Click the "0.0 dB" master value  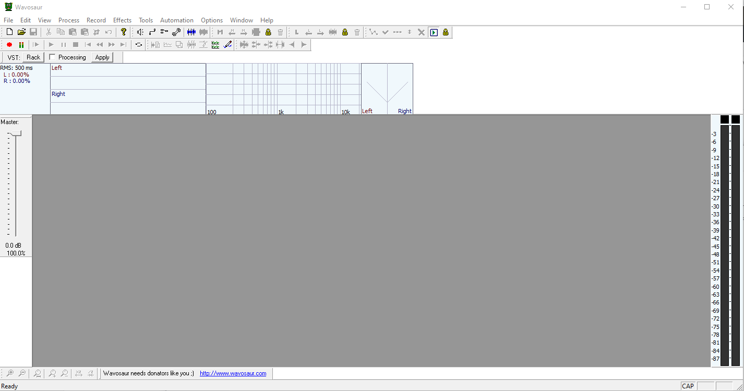click(14, 246)
